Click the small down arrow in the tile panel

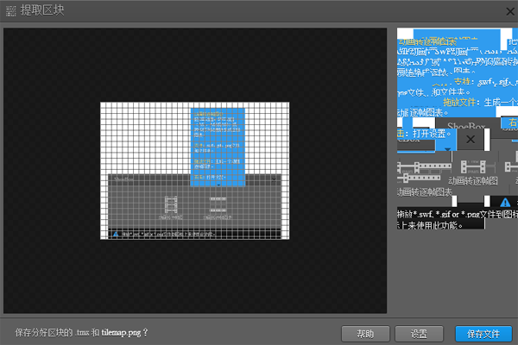(448, 147)
